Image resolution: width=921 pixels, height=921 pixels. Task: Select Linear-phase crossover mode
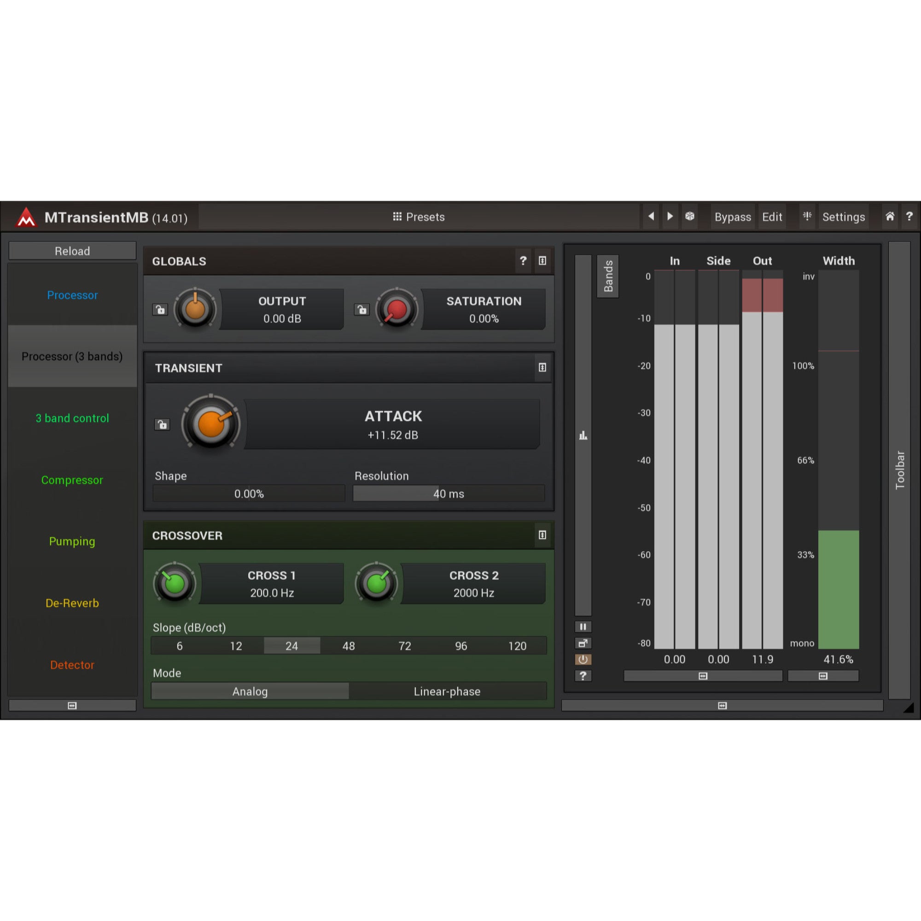point(447,691)
